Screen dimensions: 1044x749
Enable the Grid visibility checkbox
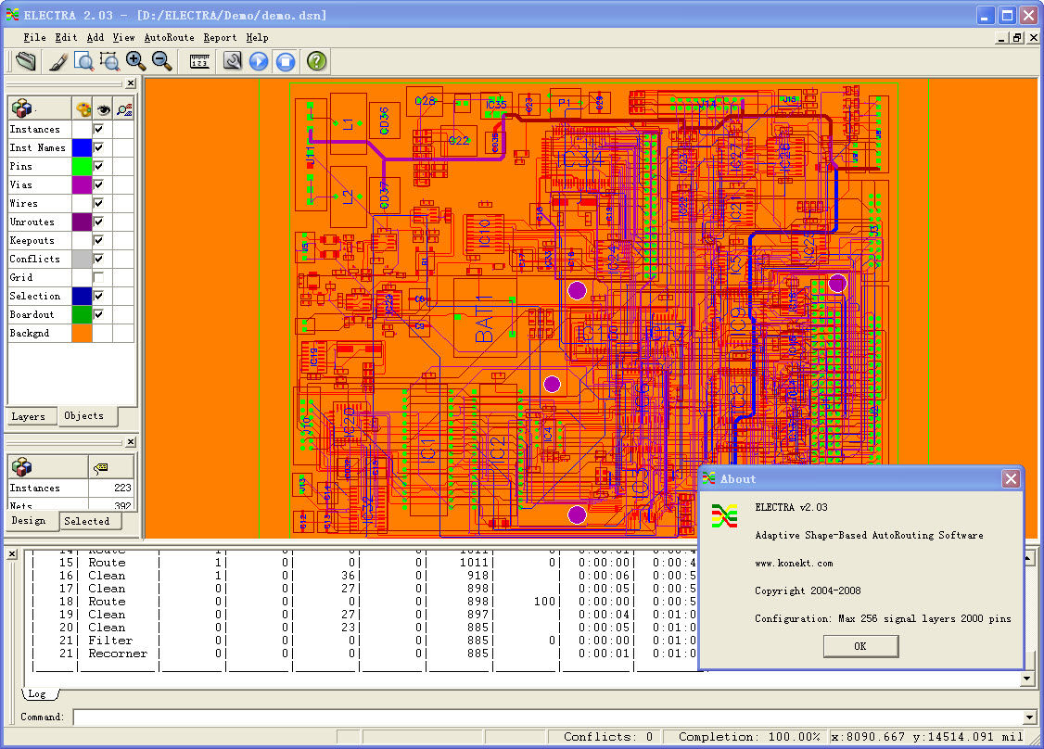tap(98, 277)
